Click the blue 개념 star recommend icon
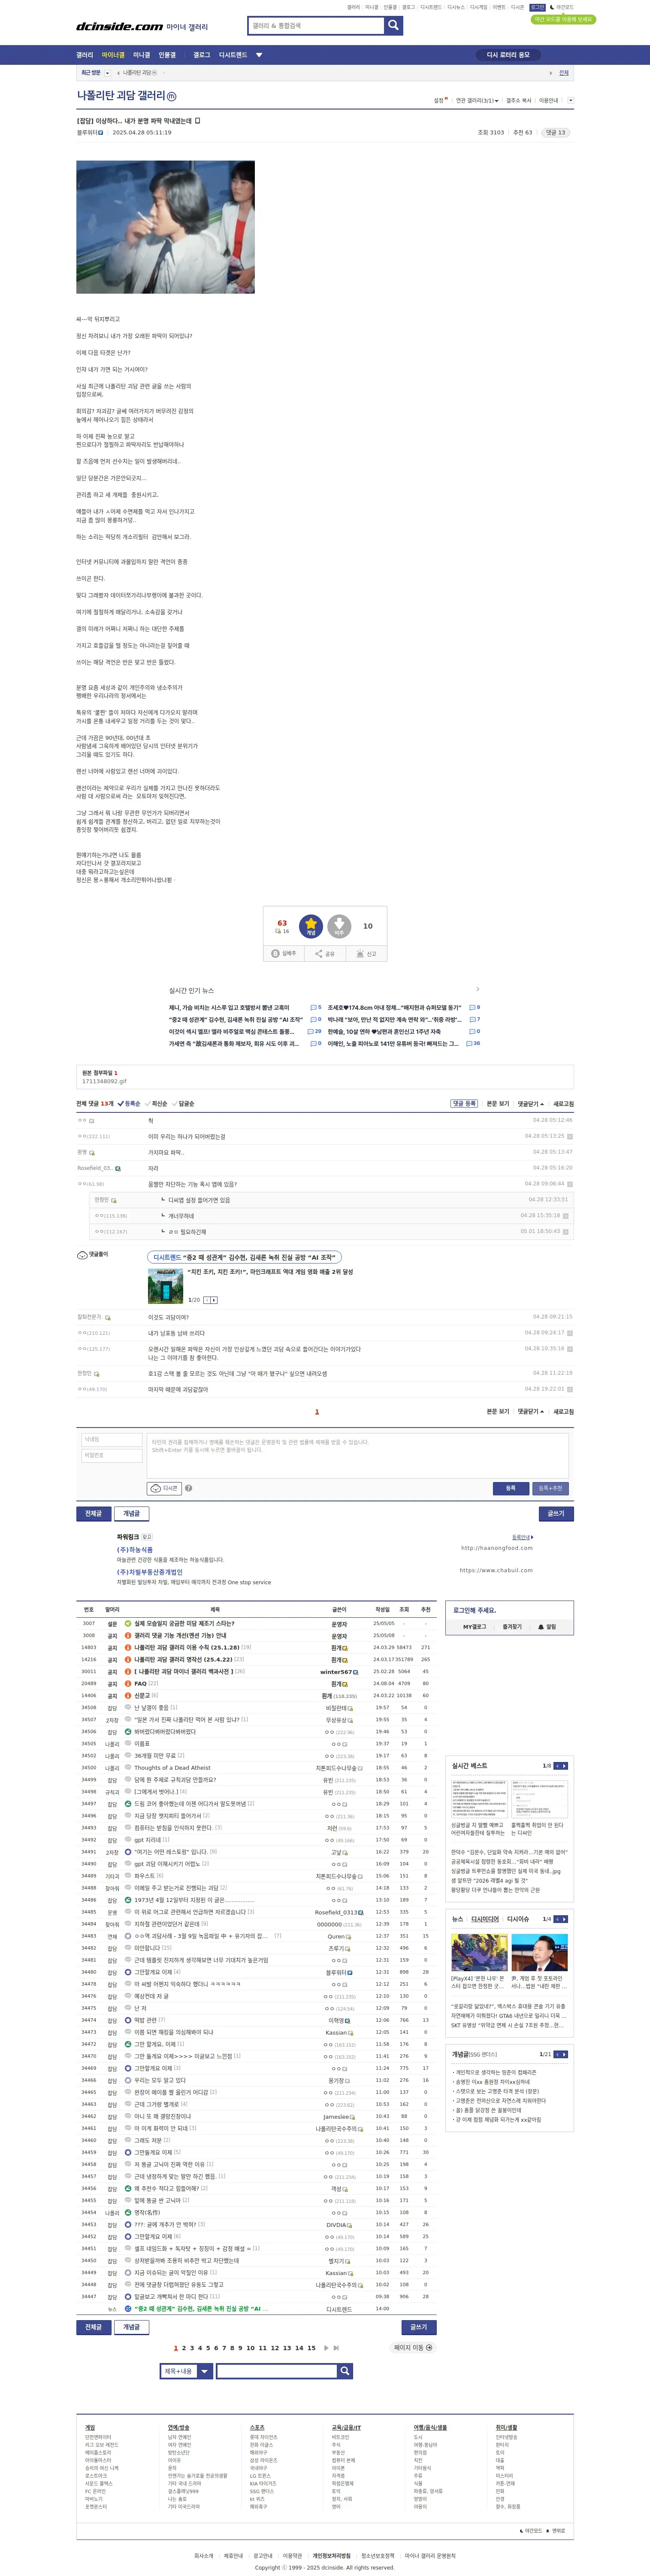Image resolution: width=650 pixels, height=2576 pixels. pyautogui.click(x=311, y=925)
